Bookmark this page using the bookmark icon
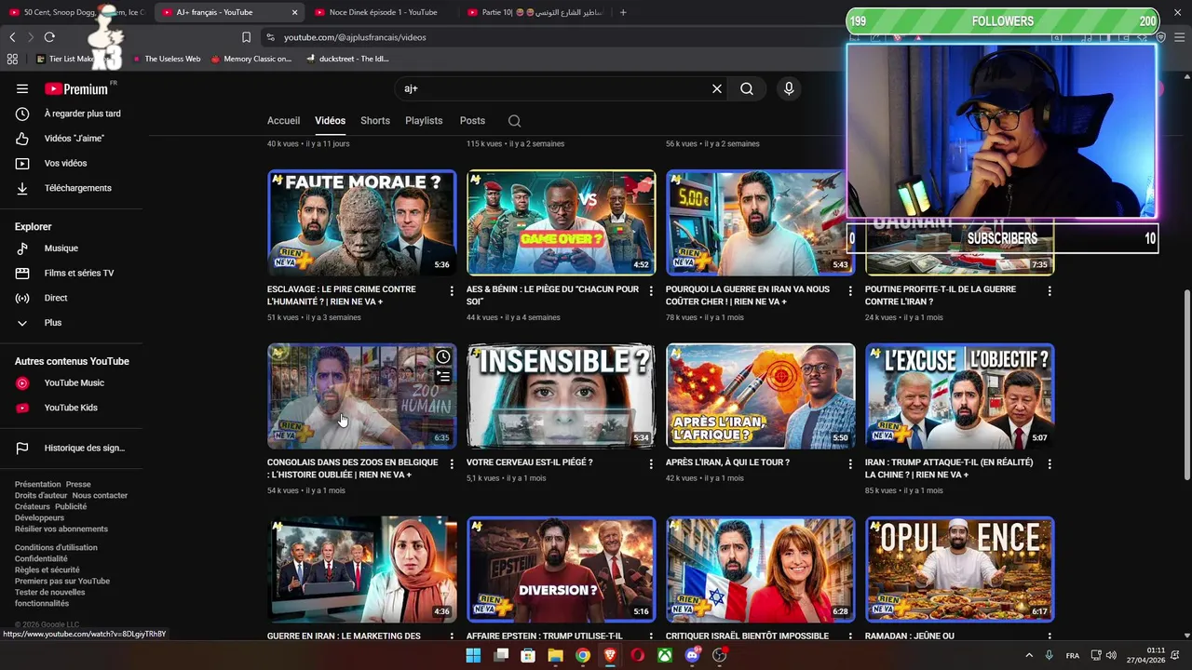Image resolution: width=1192 pixels, height=670 pixels. [246, 37]
